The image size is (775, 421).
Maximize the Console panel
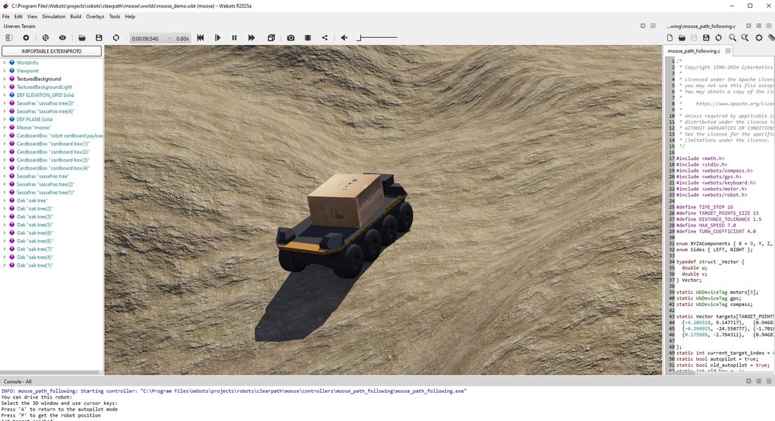(x=748, y=381)
